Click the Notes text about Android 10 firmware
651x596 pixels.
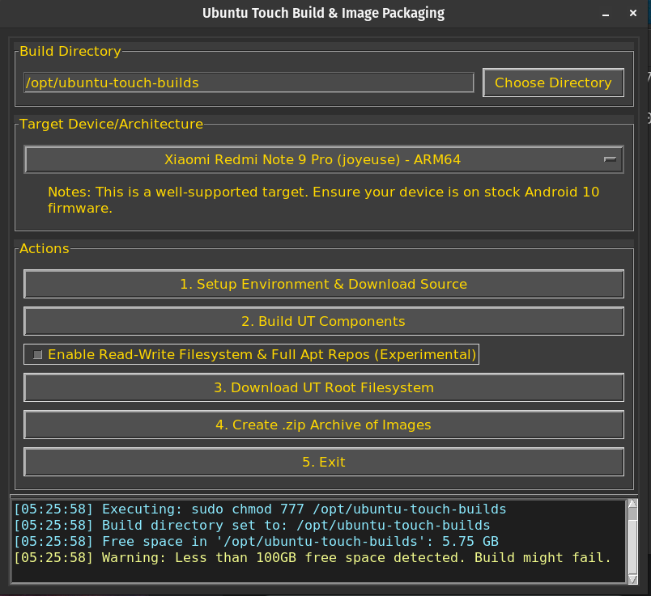(x=323, y=200)
